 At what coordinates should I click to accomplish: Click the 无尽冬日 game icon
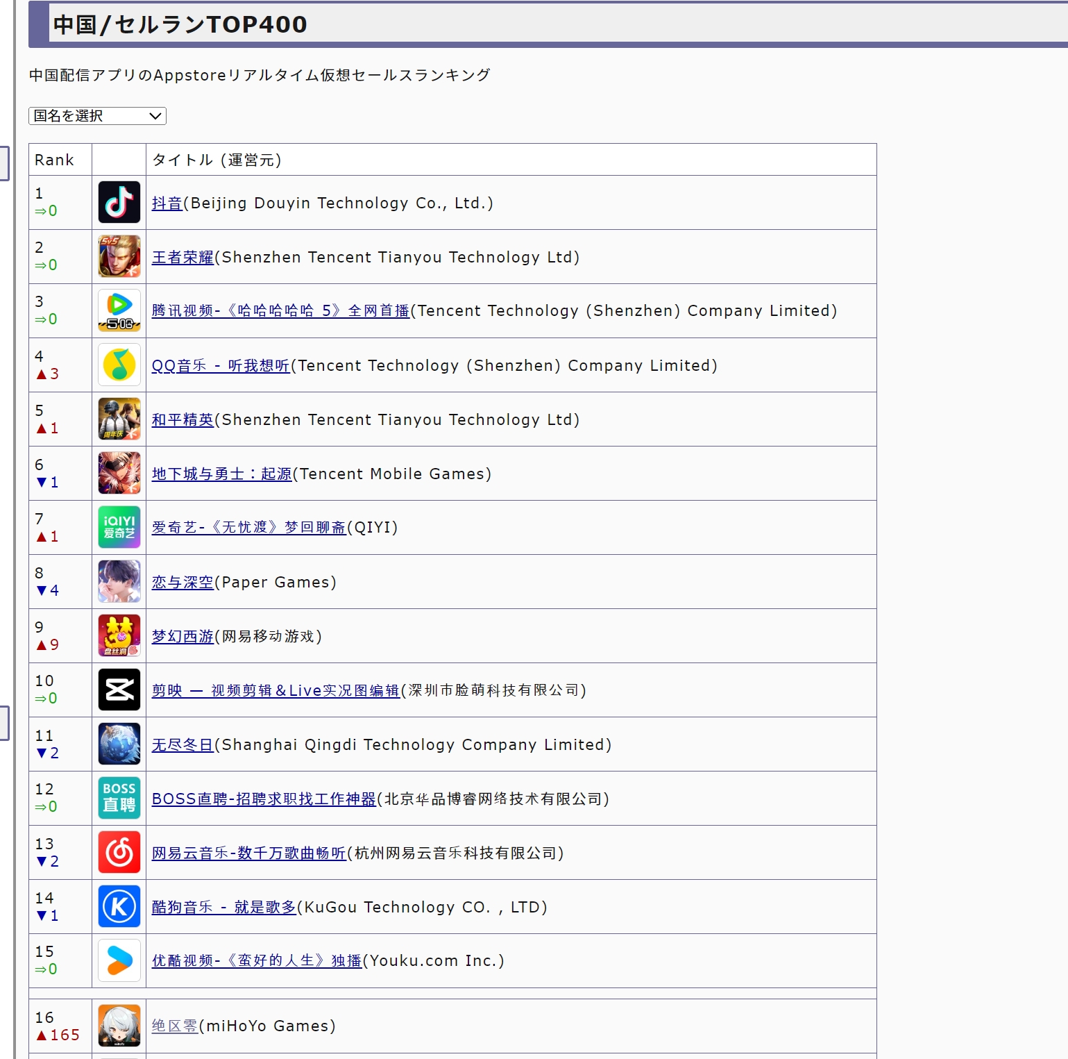119,744
